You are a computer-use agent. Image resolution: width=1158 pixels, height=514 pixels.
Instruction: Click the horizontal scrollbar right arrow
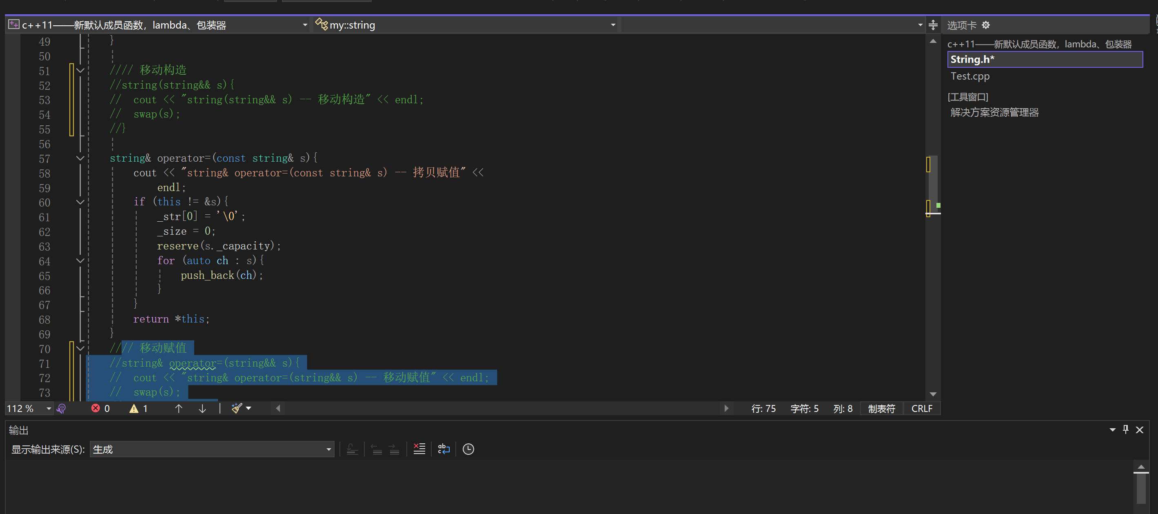(726, 408)
